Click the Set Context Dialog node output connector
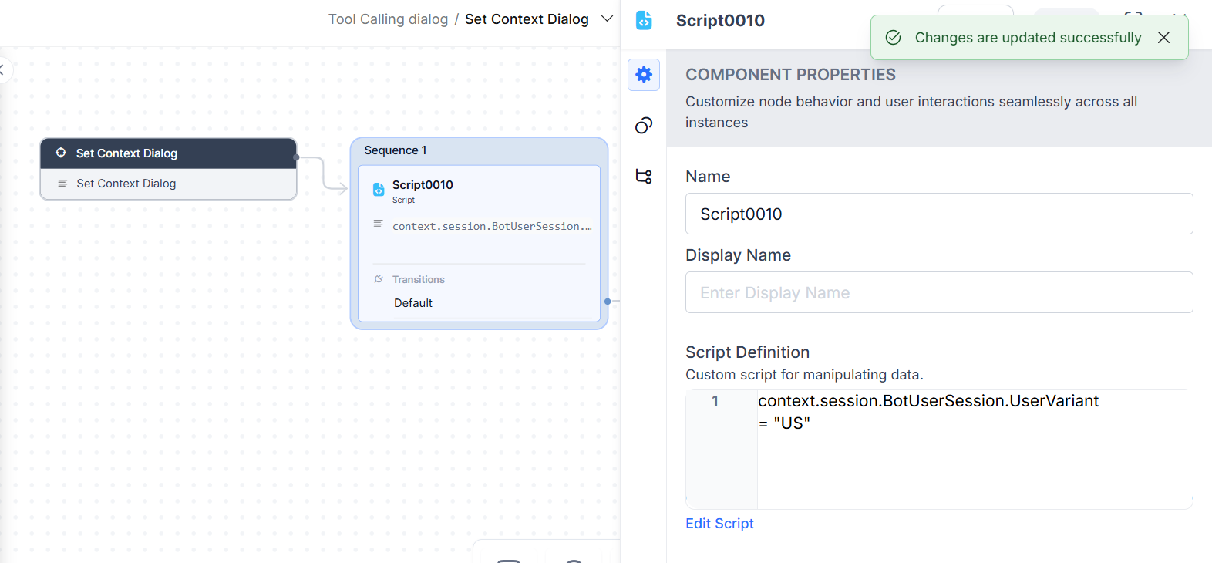 pos(296,157)
